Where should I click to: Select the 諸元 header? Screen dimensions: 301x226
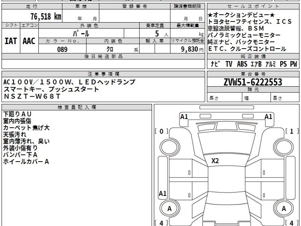[x=253, y=90]
